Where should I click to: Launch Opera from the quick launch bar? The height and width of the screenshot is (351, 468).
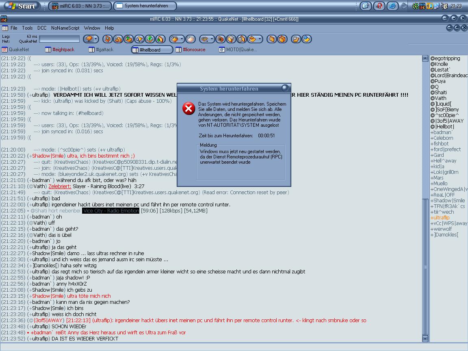coord(379,6)
